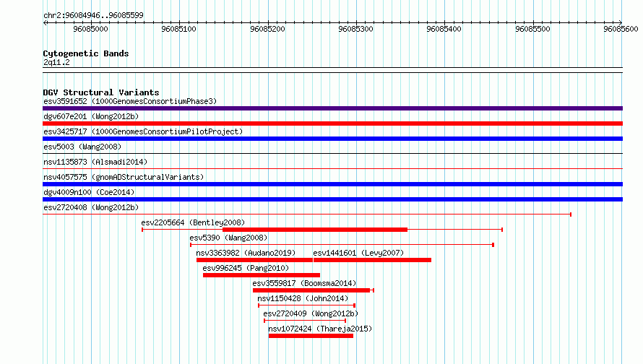The width and height of the screenshot is (643, 364).
Task: Click the red bar under dgv607e201
Action: point(332,123)
